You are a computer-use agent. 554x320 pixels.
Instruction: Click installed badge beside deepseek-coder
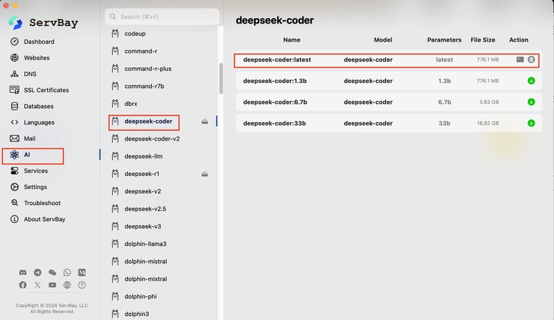(x=204, y=121)
